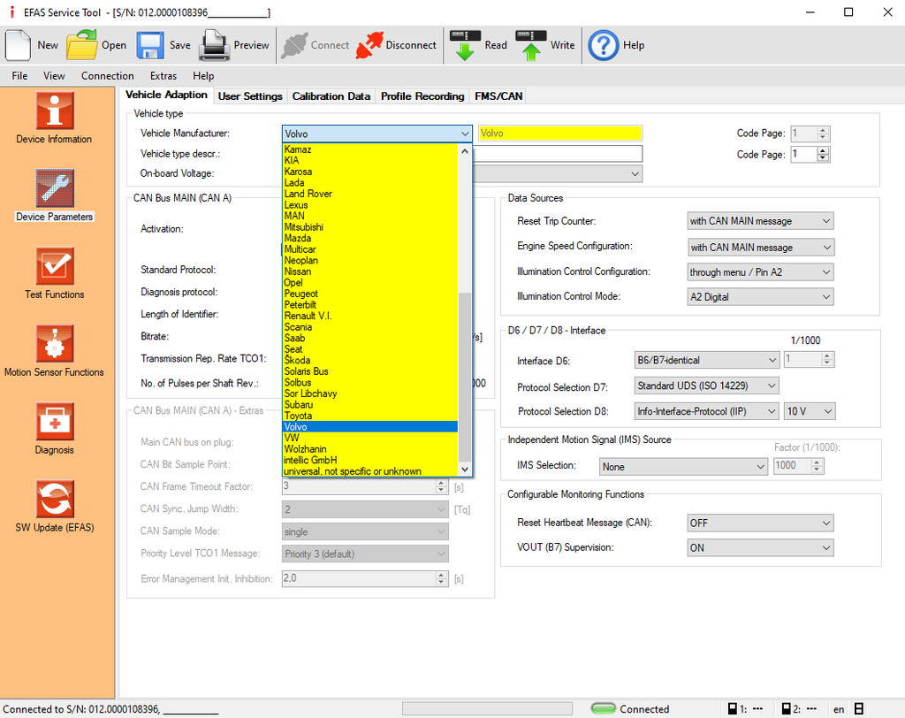
Task: Open Diagnosis first-aid kit icon
Action: (55, 421)
